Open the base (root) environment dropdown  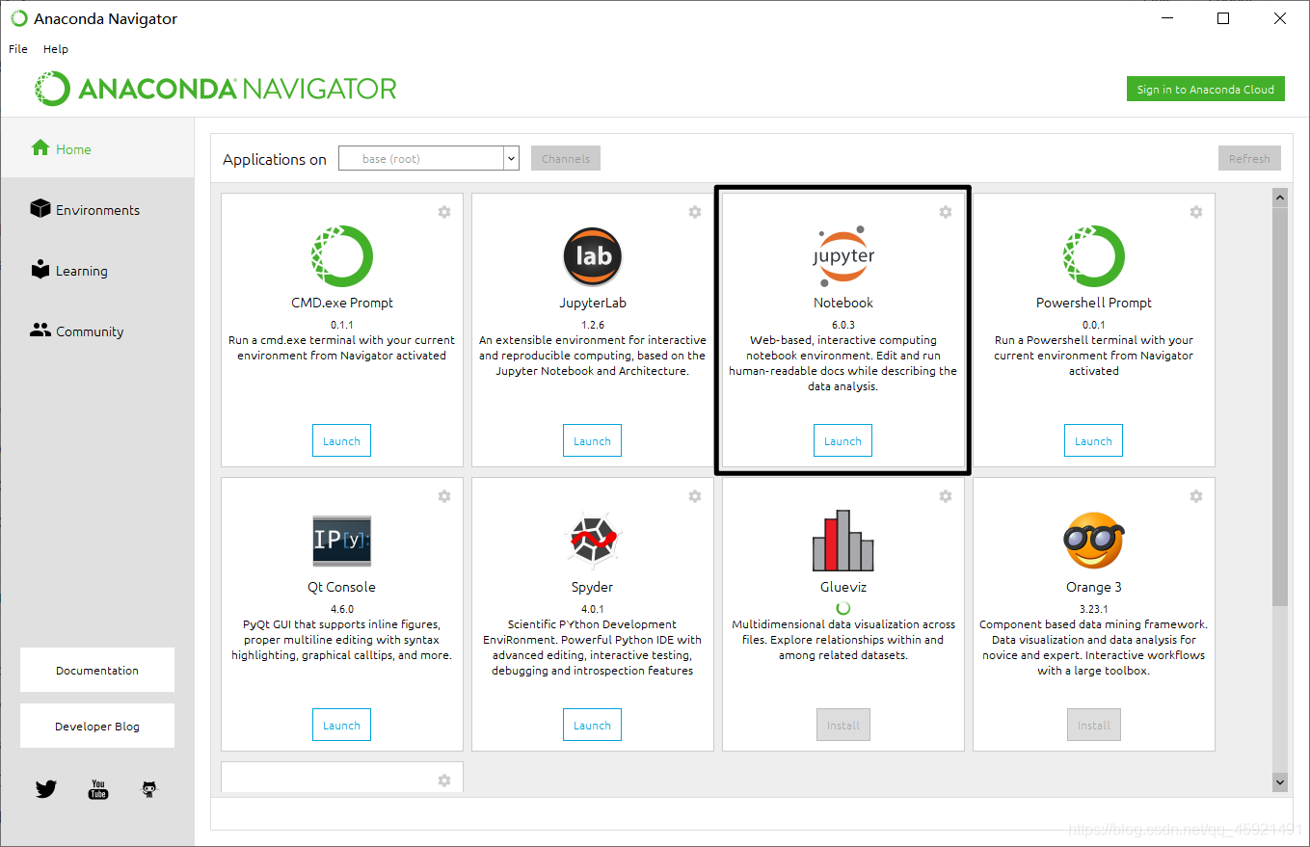pyautogui.click(x=429, y=158)
